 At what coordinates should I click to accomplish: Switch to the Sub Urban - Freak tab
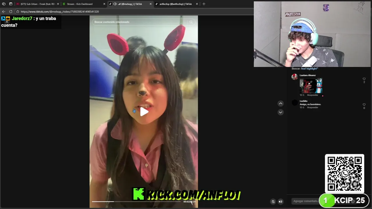pyautogui.click(x=37, y=4)
